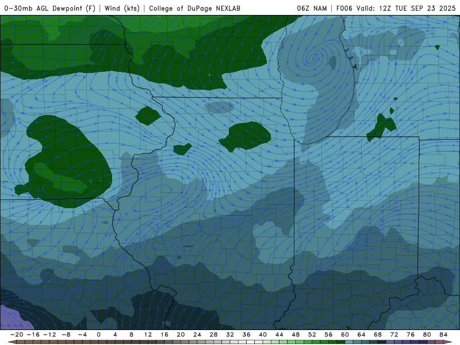Click the purple color bar segment below 72
The height and width of the screenshot is (345, 460).
(x=398, y=342)
